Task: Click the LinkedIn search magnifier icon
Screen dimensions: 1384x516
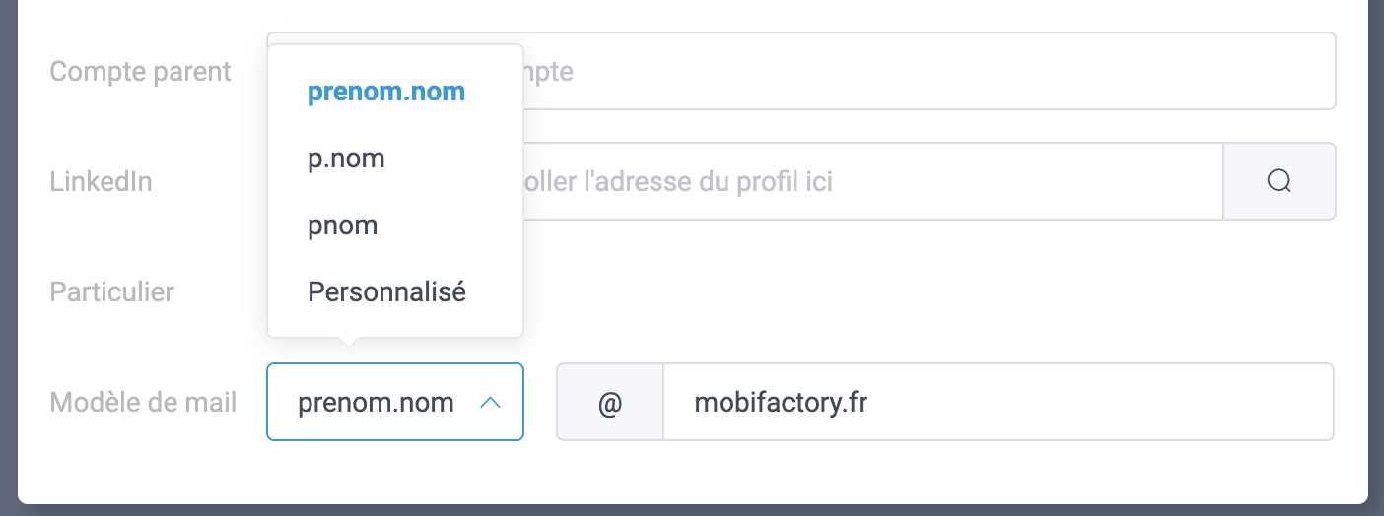Action: (x=1279, y=181)
